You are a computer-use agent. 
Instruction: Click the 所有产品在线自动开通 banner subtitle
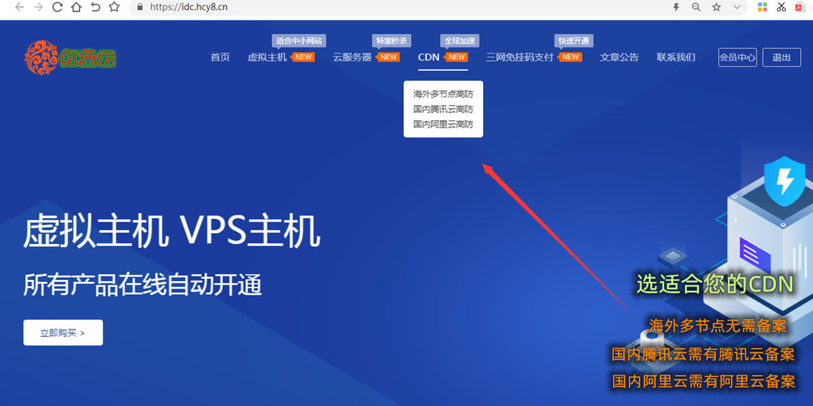pyautogui.click(x=142, y=285)
